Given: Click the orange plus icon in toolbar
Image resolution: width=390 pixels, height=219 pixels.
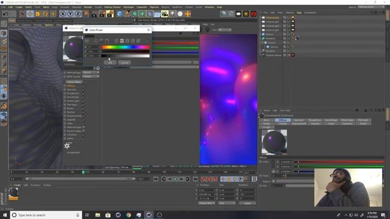Looking at the screenshot, I should click(188, 14).
